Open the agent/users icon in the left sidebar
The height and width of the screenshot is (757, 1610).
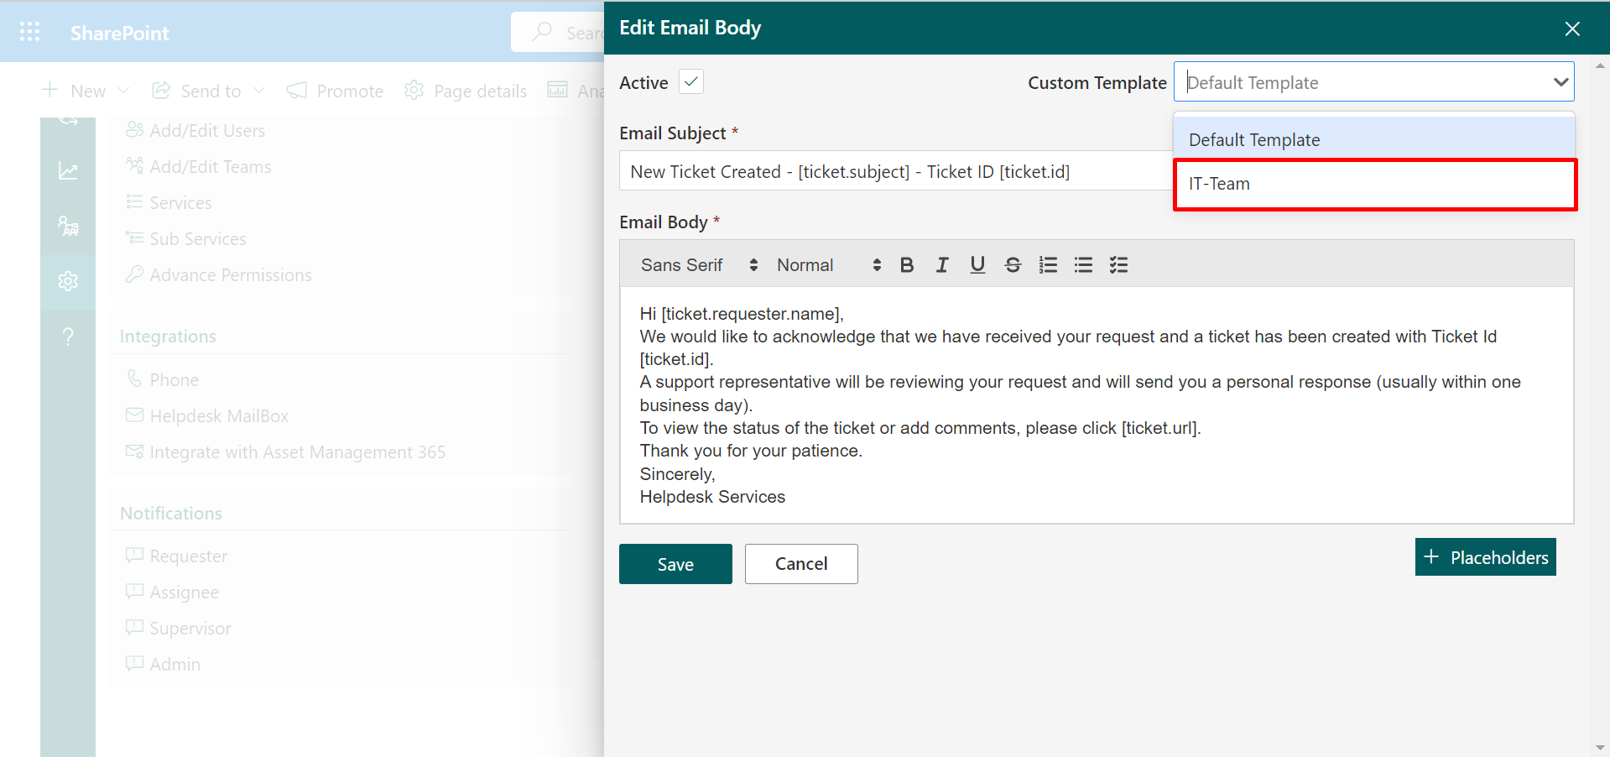[x=68, y=225]
